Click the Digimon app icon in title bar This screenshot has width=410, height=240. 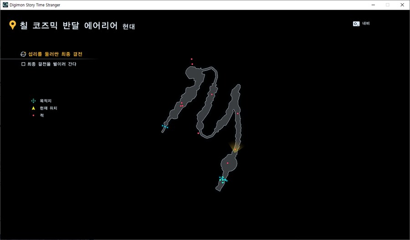5,5
